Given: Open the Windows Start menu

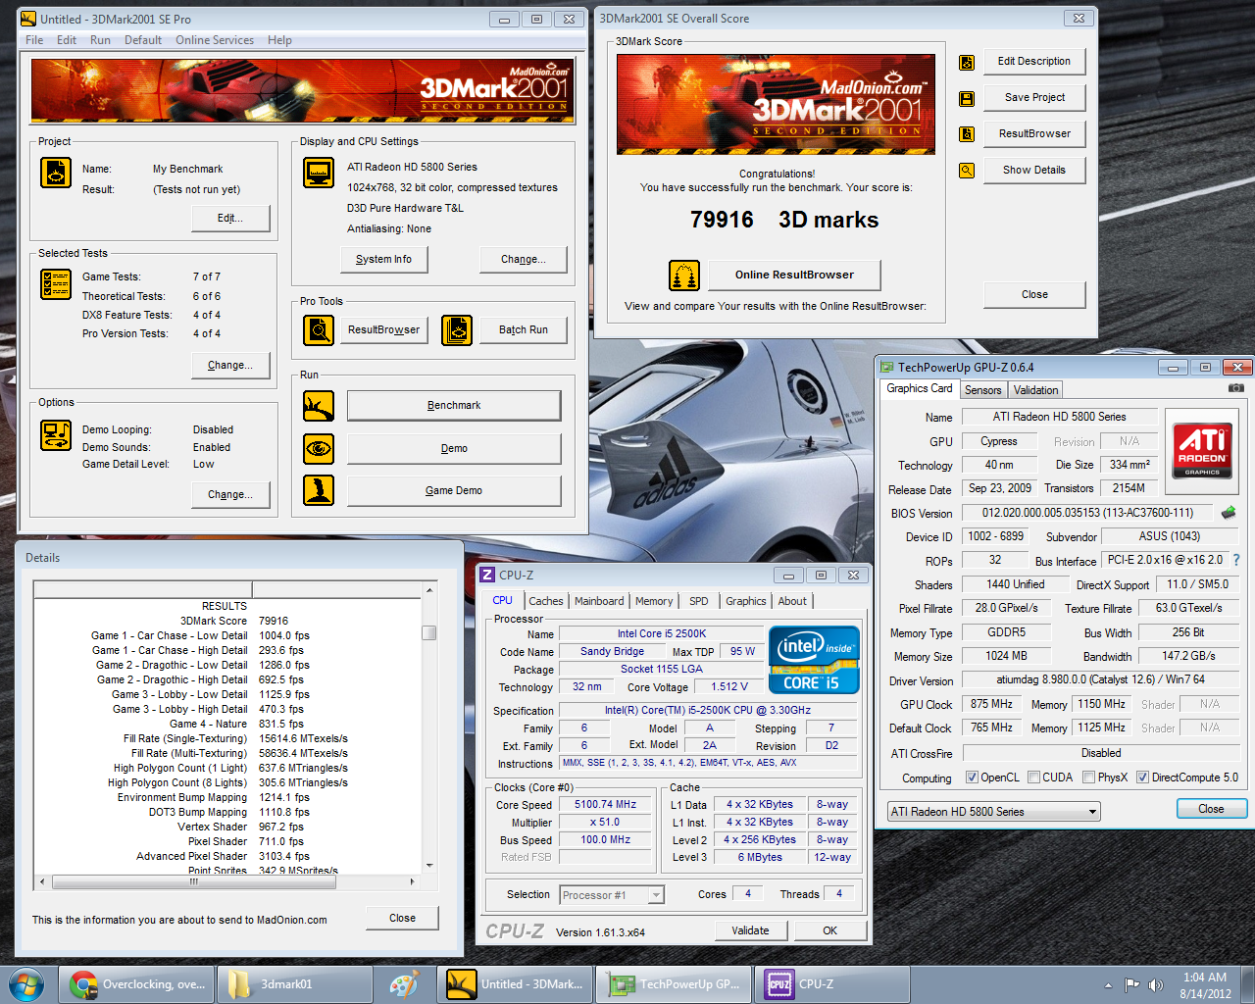Looking at the screenshot, I should [26, 984].
